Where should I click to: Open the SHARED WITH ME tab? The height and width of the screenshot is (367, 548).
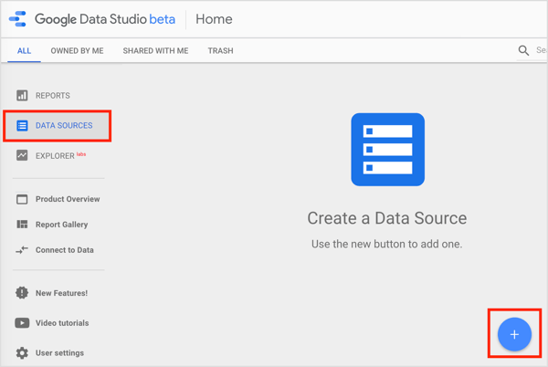coord(155,51)
